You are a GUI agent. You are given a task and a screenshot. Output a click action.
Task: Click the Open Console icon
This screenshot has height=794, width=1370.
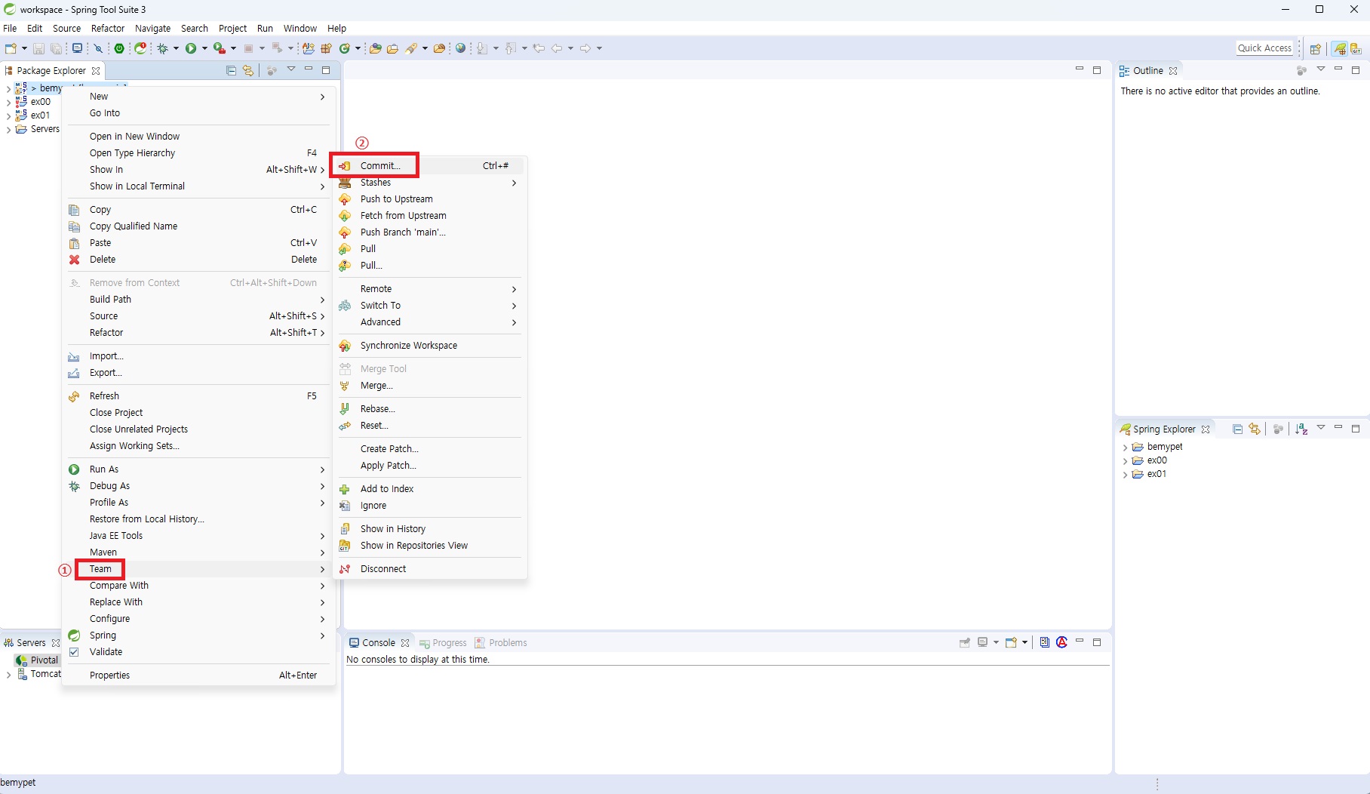click(x=1012, y=642)
